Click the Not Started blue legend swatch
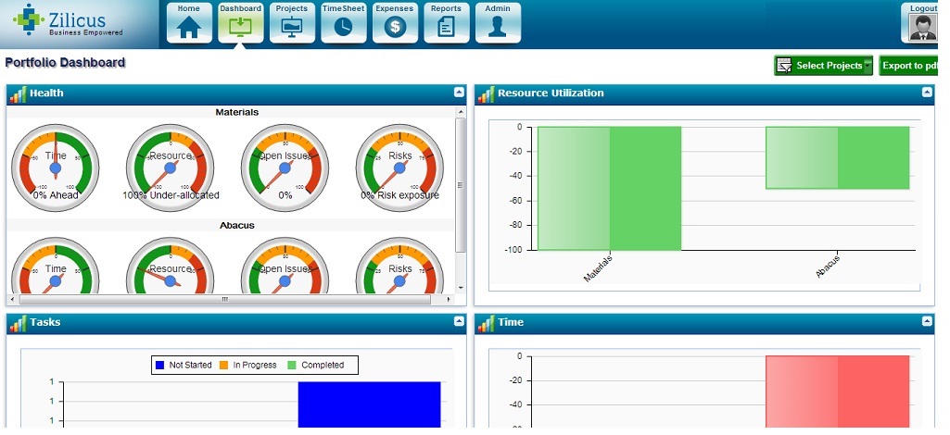This screenshot has height=435, width=950. [x=160, y=366]
